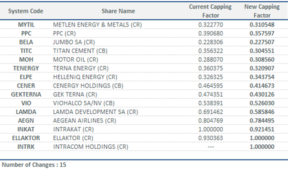
Task: Click new capping factor 0.308560
Action: coord(262,59)
